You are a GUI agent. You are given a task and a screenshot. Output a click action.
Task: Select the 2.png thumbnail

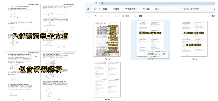pyautogui.click(x=150, y=39)
